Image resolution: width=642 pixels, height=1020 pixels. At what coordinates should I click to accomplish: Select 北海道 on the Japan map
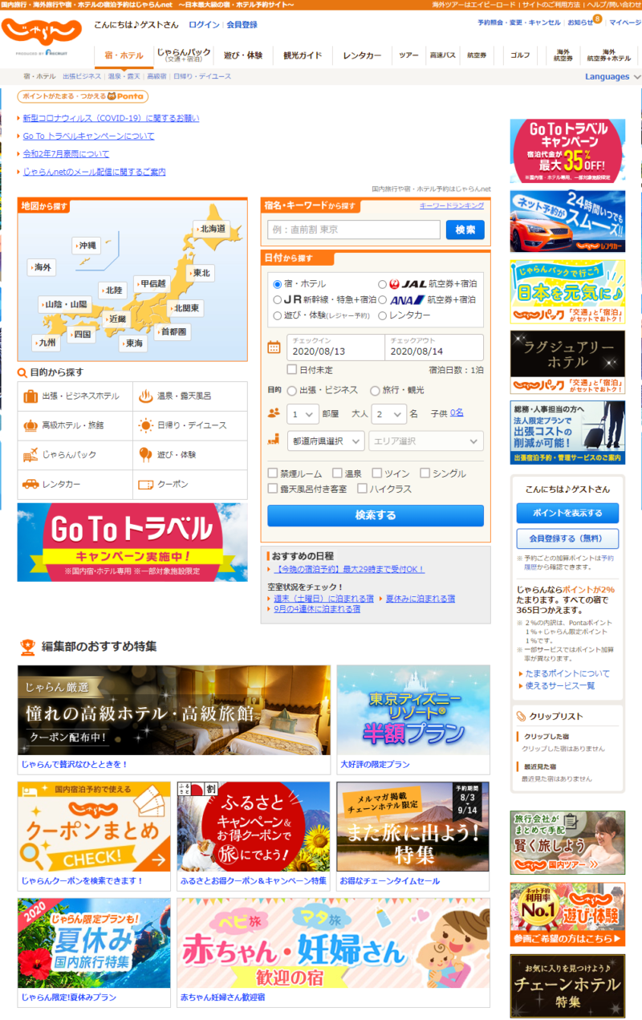point(212,229)
